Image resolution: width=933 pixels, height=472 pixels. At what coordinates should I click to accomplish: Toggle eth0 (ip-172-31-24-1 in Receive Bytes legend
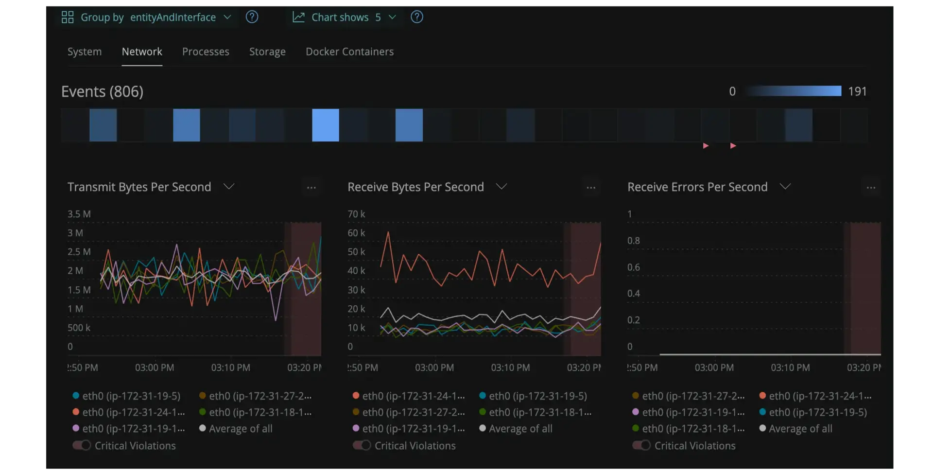[409, 396]
